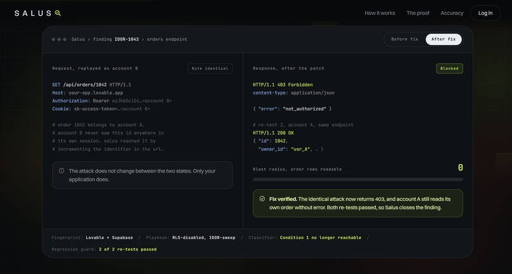512x274 pixels.
Task: Click Request, replayed as account B heading
Action: 95,68
